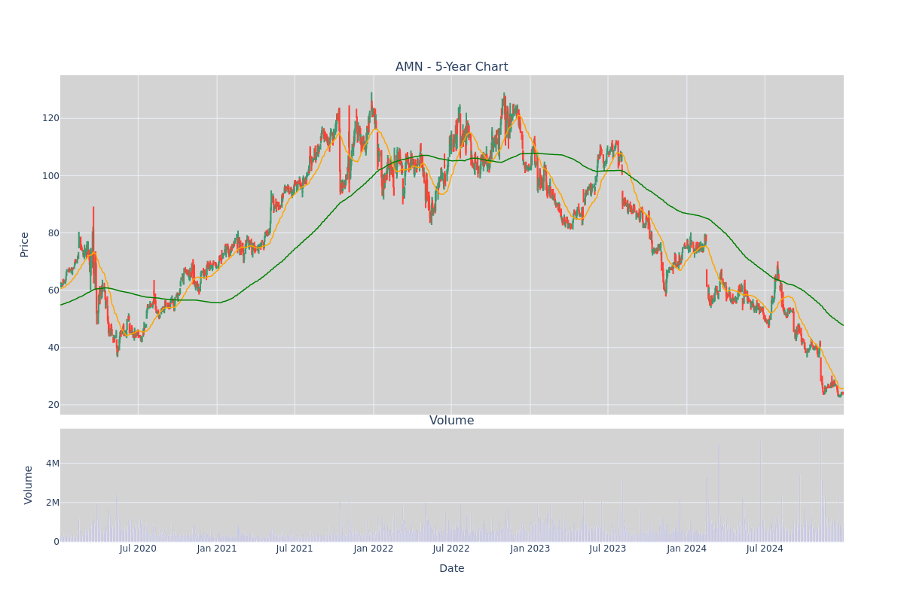Click the chart title 'AMN - 5-Year Chart'
The height and width of the screenshot is (602, 904).
point(452,67)
